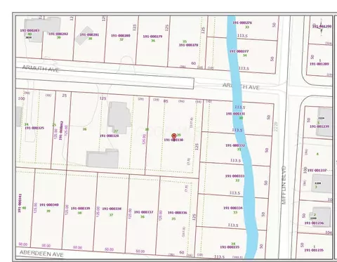Click the building on parcel 191-001236
Image resolution: width=337 pixels, height=262 pixels.
(x=321, y=216)
